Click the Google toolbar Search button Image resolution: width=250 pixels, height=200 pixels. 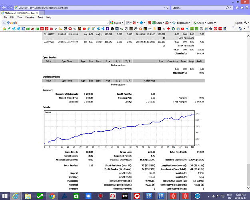(x=116, y=23)
